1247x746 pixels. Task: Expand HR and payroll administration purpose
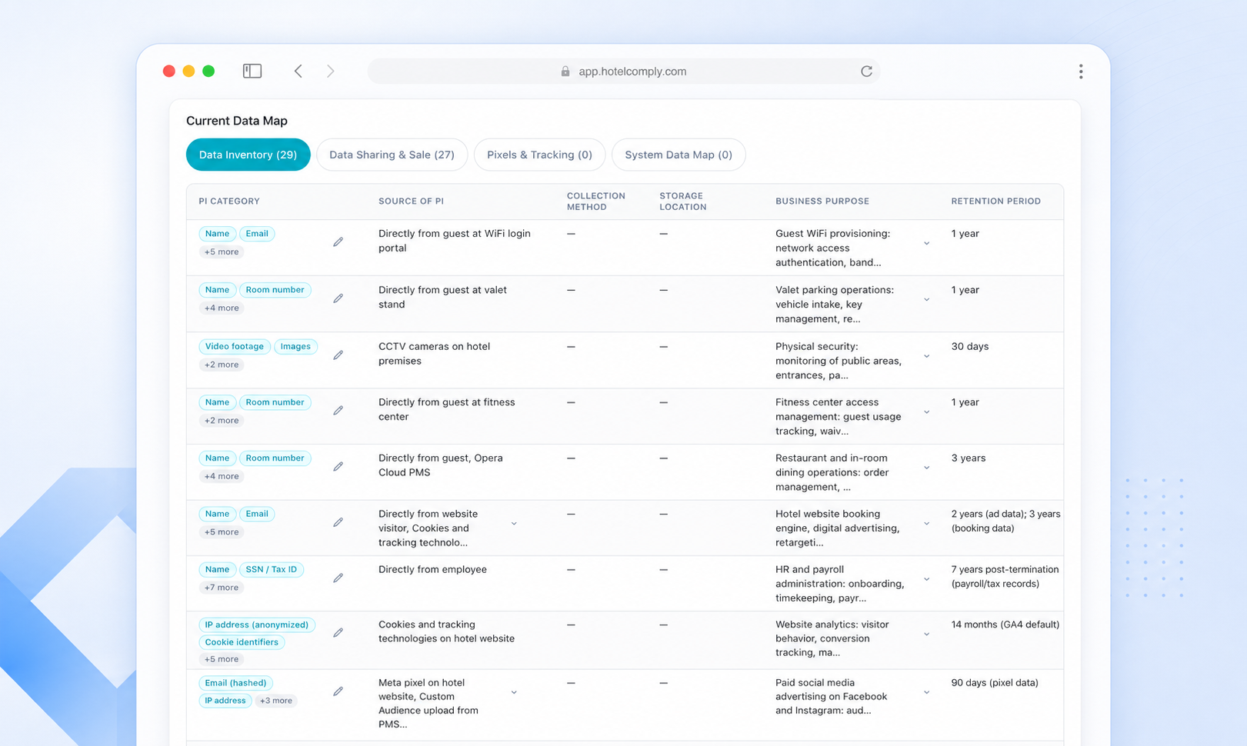click(926, 579)
